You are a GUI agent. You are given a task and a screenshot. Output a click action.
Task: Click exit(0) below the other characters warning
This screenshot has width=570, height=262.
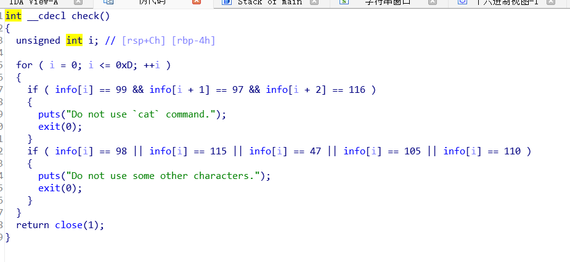pos(57,188)
